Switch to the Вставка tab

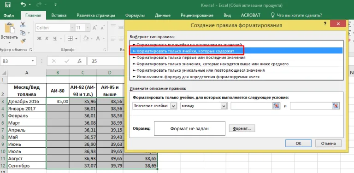(59, 15)
